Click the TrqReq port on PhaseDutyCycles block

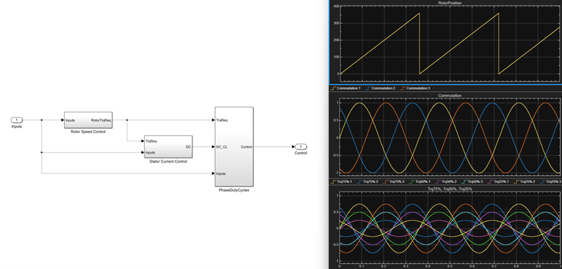(221, 120)
